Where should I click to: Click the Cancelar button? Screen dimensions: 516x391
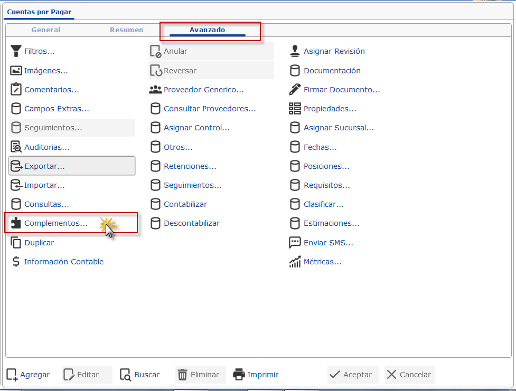click(x=410, y=375)
